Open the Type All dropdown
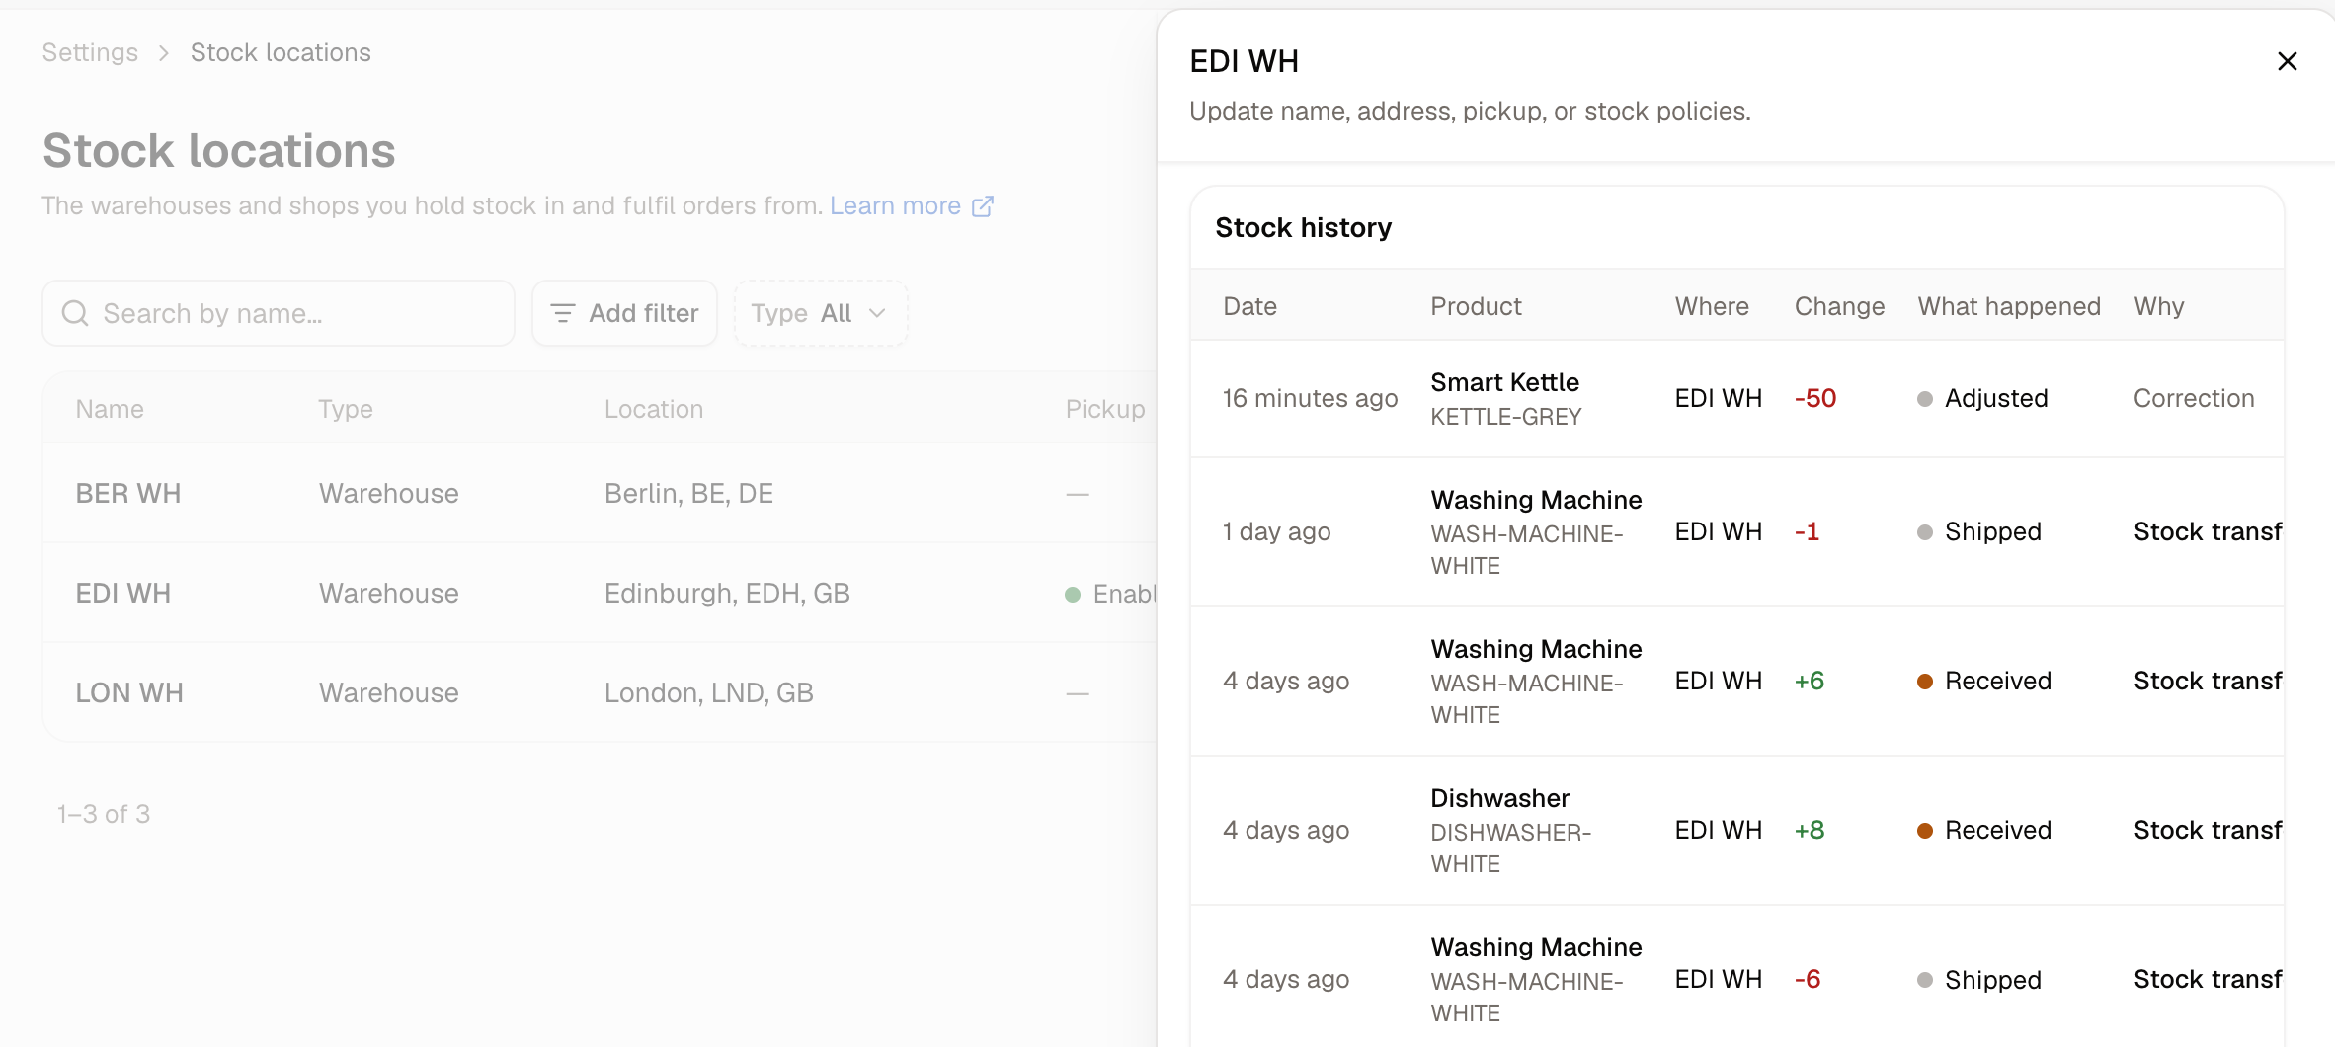 click(820, 313)
